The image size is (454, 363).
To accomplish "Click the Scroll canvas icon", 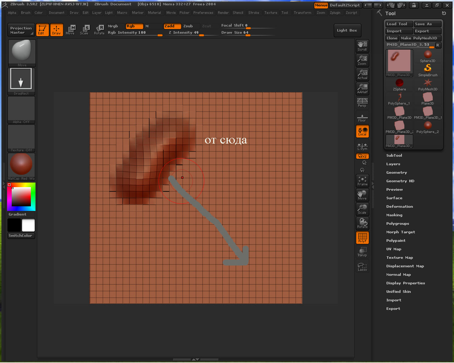I will [x=362, y=46].
